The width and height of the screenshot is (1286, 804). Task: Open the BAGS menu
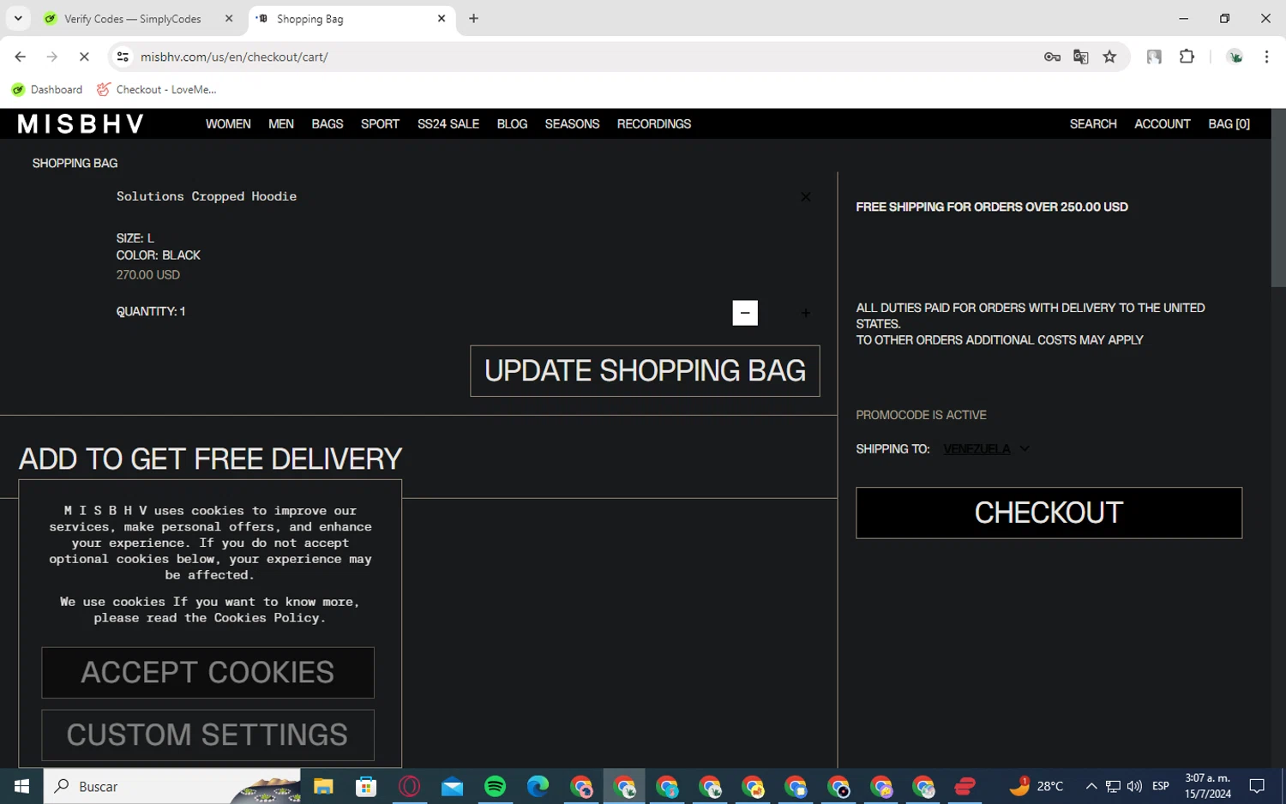[x=328, y=124]
